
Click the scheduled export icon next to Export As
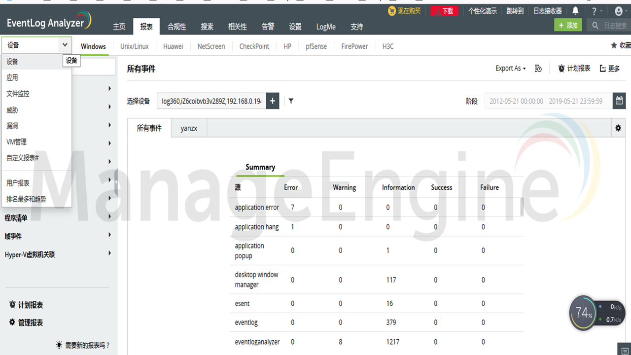(x=538, y=69)
